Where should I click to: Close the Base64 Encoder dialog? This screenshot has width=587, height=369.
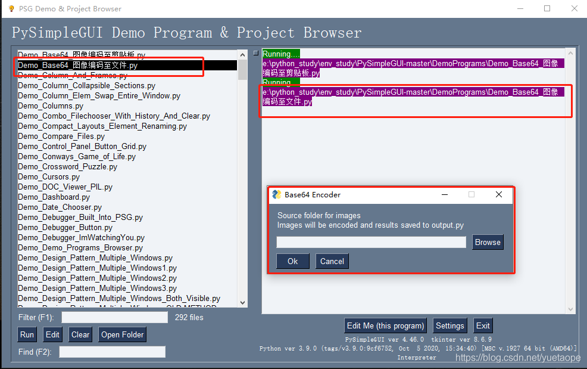point(499,194)
